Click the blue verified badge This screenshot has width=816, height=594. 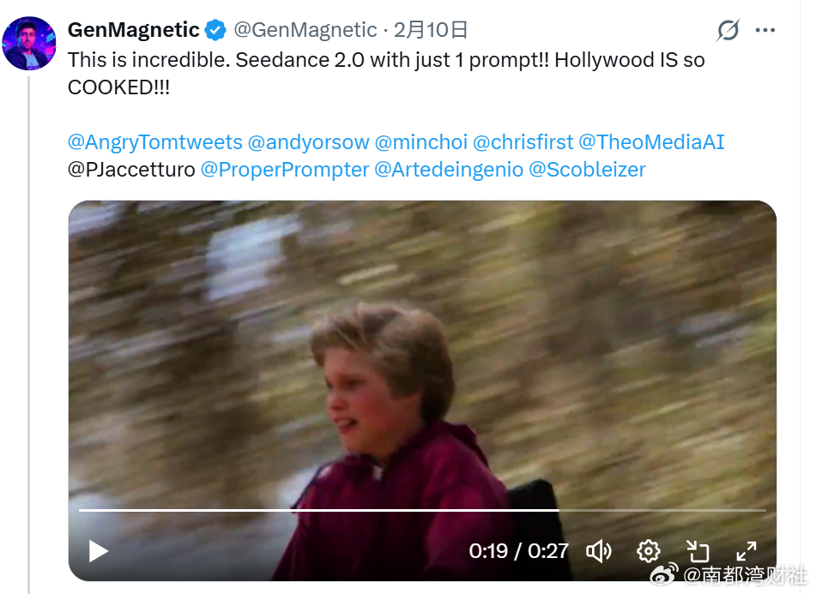(215, 30)
